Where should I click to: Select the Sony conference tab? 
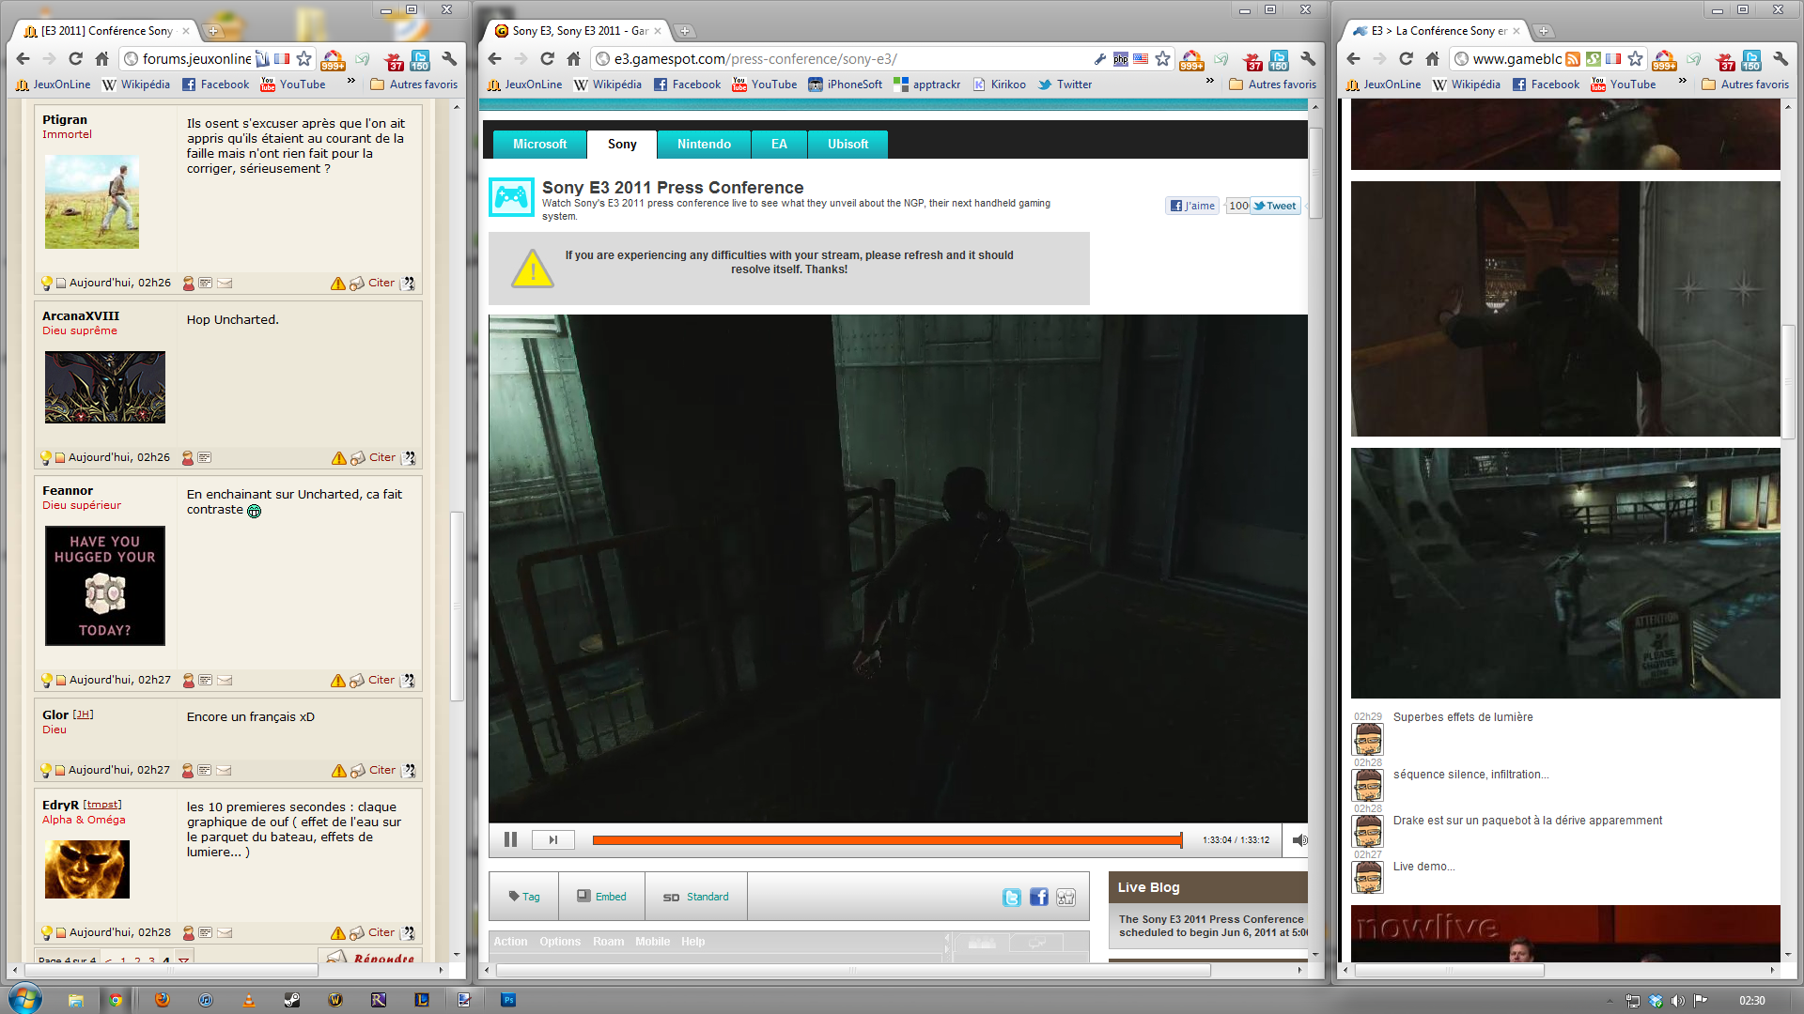622,144
